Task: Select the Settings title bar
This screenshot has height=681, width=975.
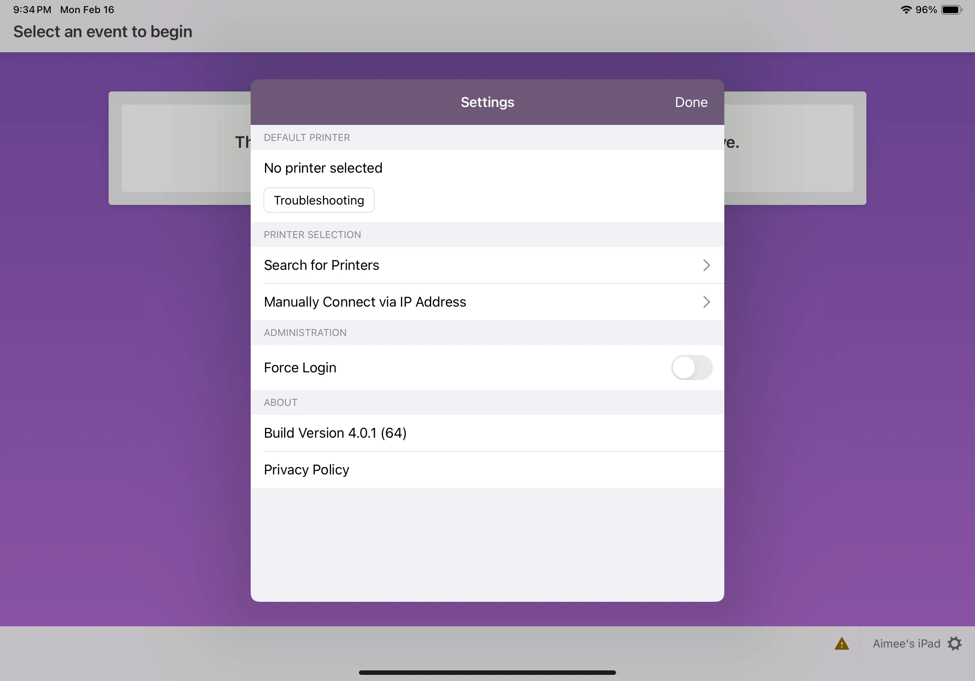Action: (487, 102)
